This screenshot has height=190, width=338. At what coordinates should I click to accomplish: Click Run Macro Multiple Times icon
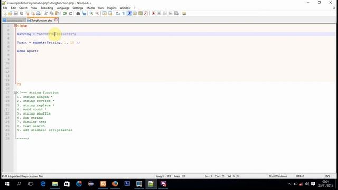click(171, 14)
